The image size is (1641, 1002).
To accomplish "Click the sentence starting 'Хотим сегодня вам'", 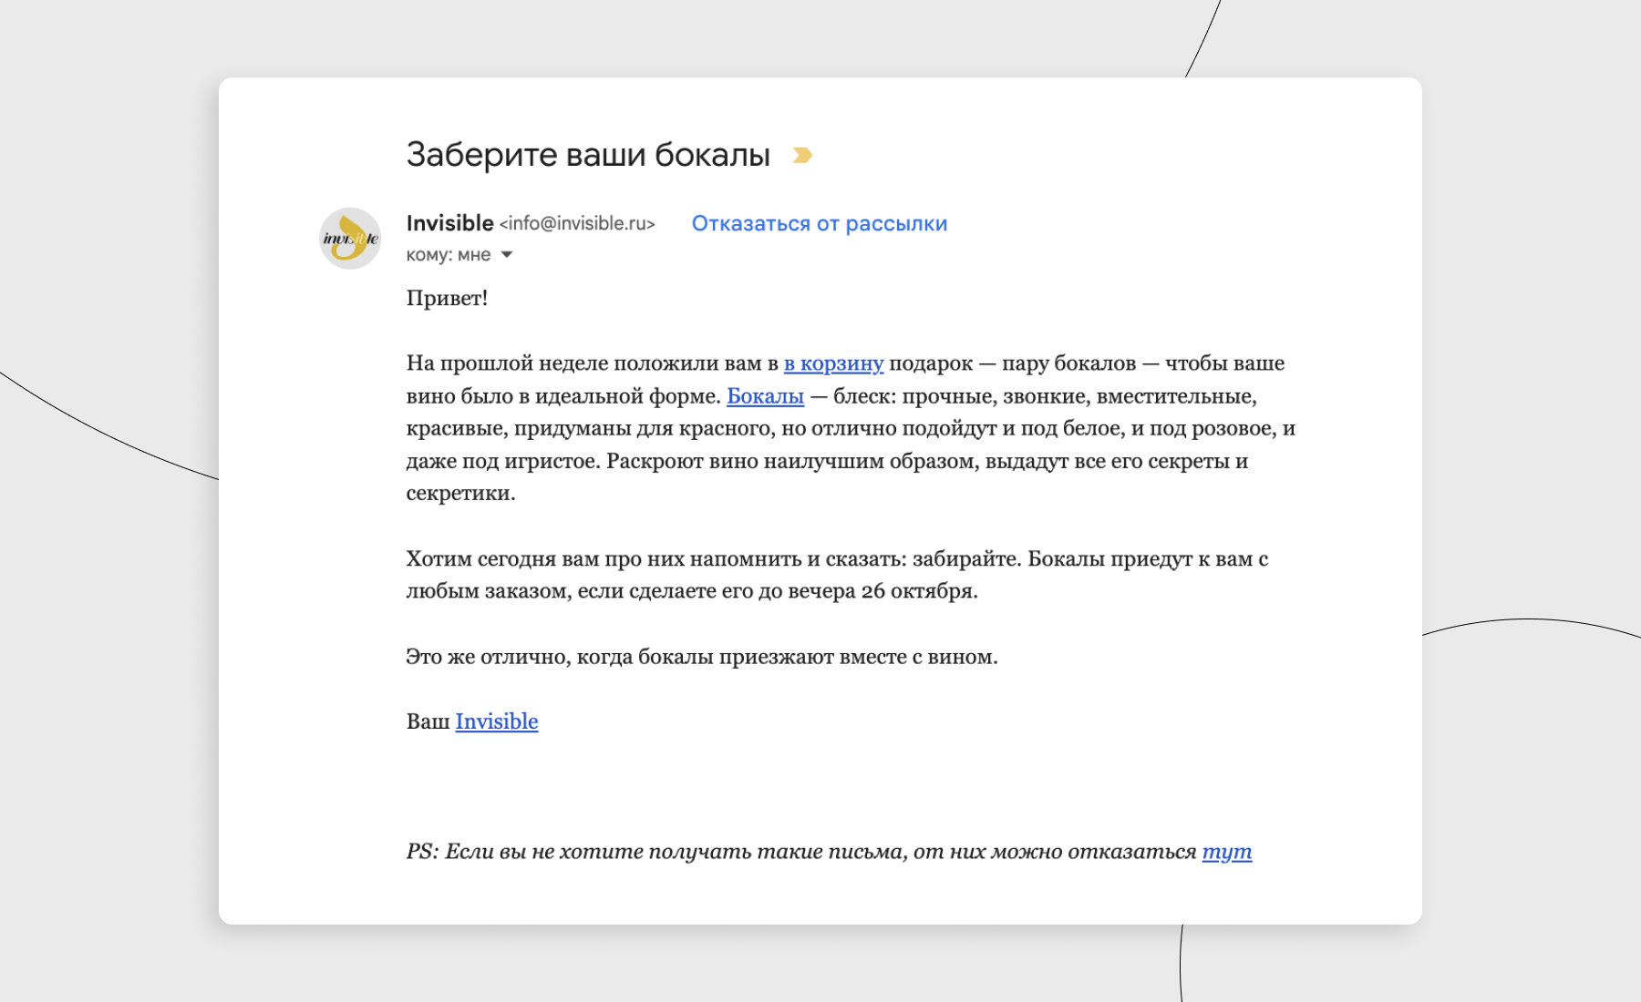I will (837, 575).
